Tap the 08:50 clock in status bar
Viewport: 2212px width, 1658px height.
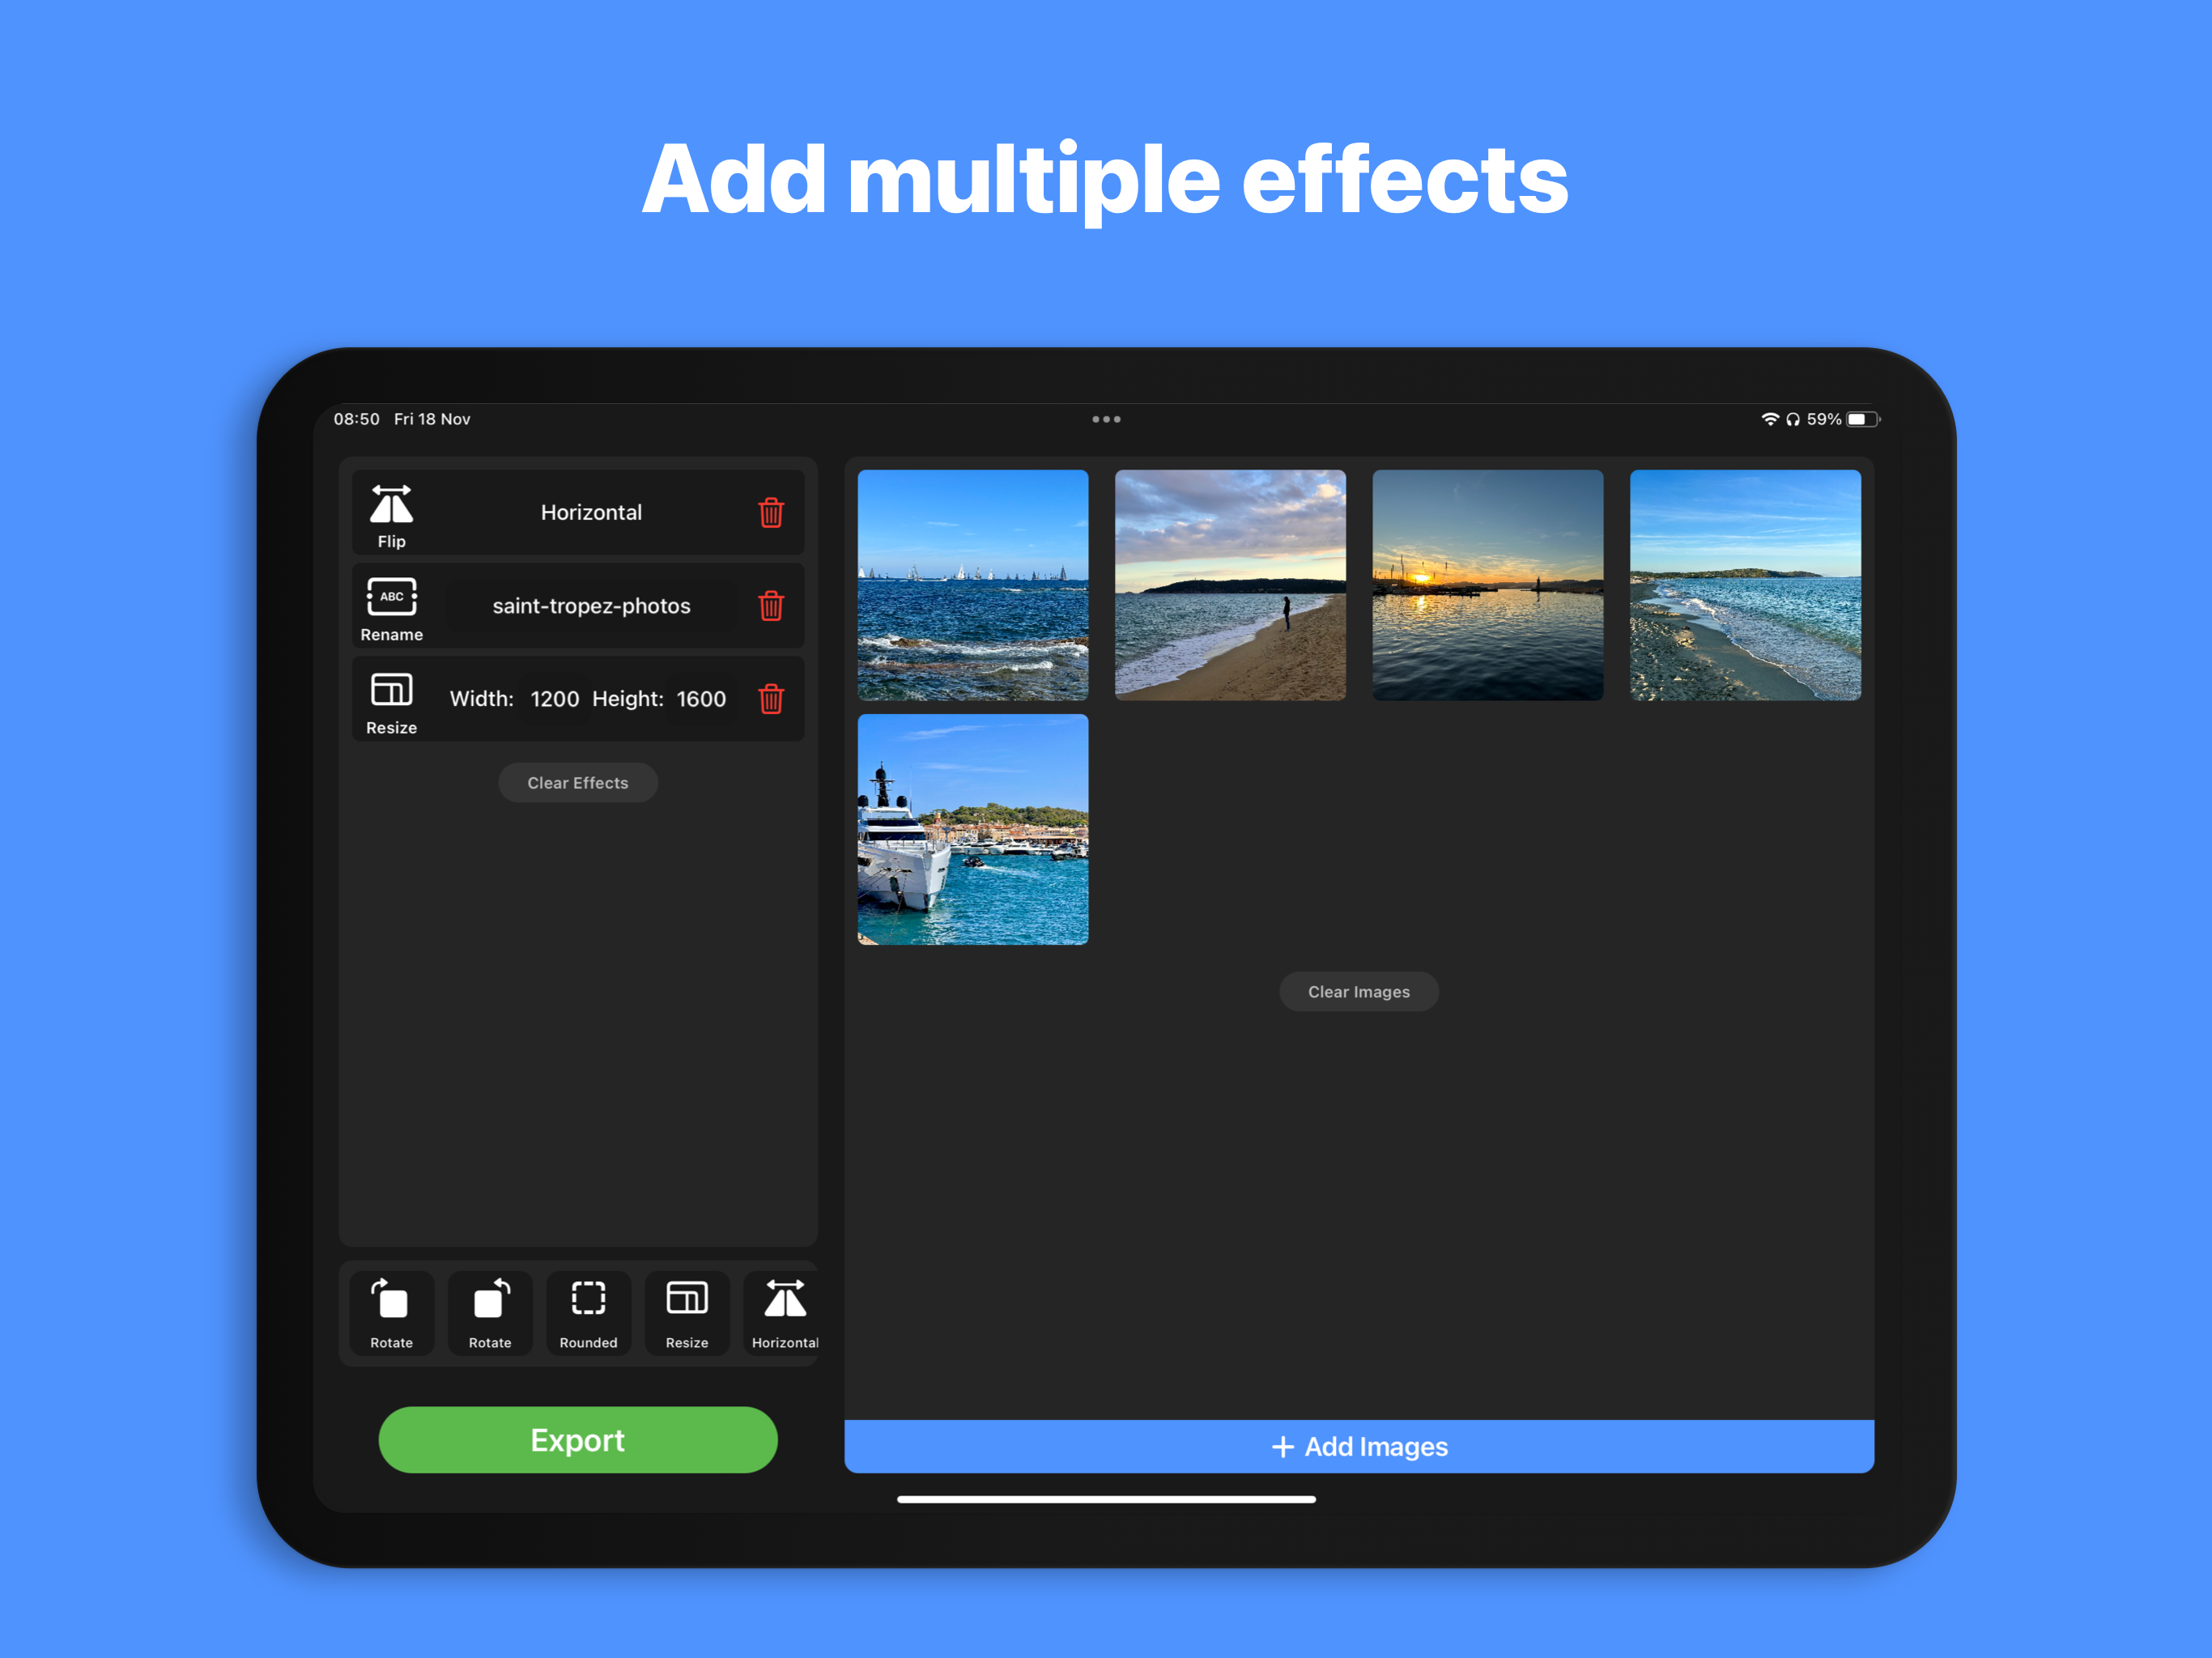356,419
